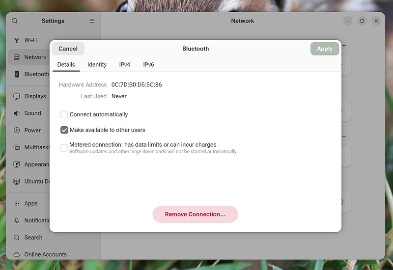Select the Bluetooth sidebar icon
Viewport: 393px width, 270px height.
[x=17, y=74]
